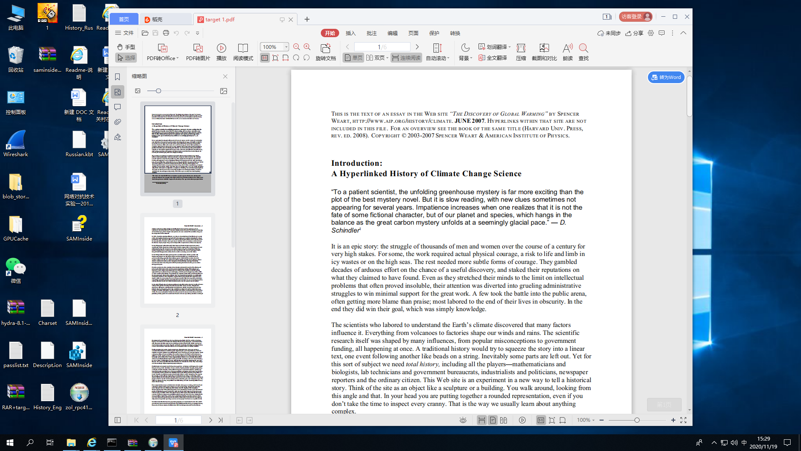Open 截图和对比 screenshot tool
The height and width of the screenshot is (451, 801).
tap(544, 48)
